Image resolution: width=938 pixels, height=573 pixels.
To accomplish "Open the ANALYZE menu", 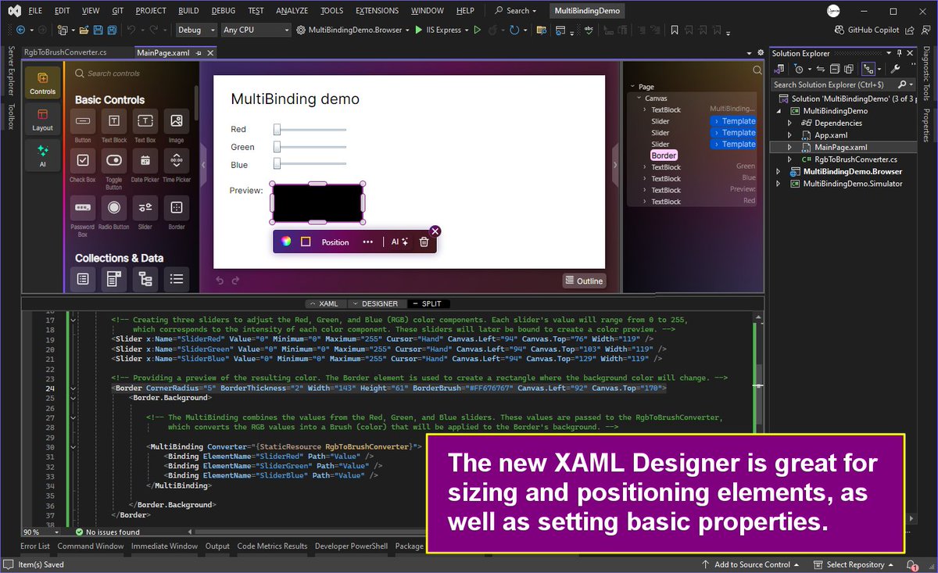I will (293, 11).
